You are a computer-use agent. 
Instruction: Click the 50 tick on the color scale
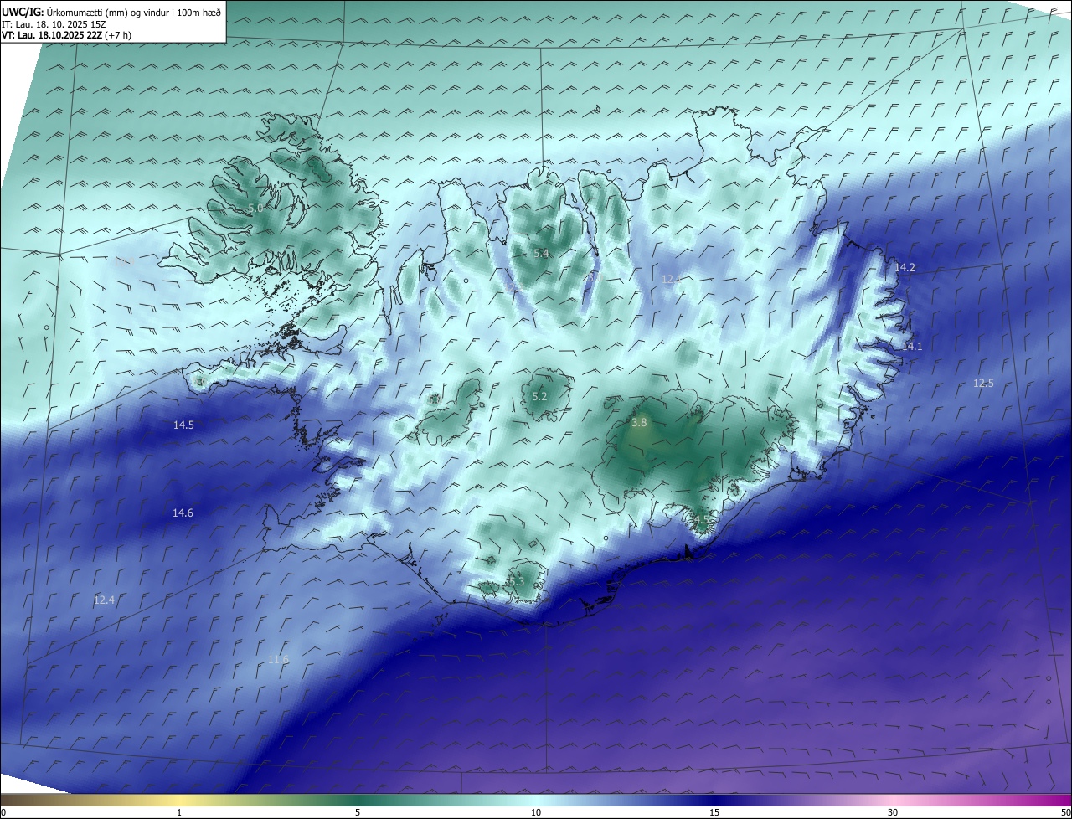tap(1066, 812)
